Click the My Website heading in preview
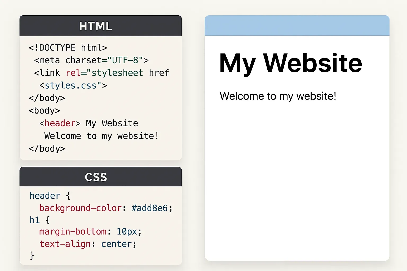Image resolution: width=407 pixels, height=271 pixels. pos(291,63)
